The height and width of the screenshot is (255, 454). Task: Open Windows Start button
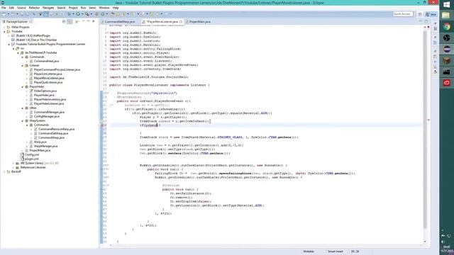coord(446,5)
